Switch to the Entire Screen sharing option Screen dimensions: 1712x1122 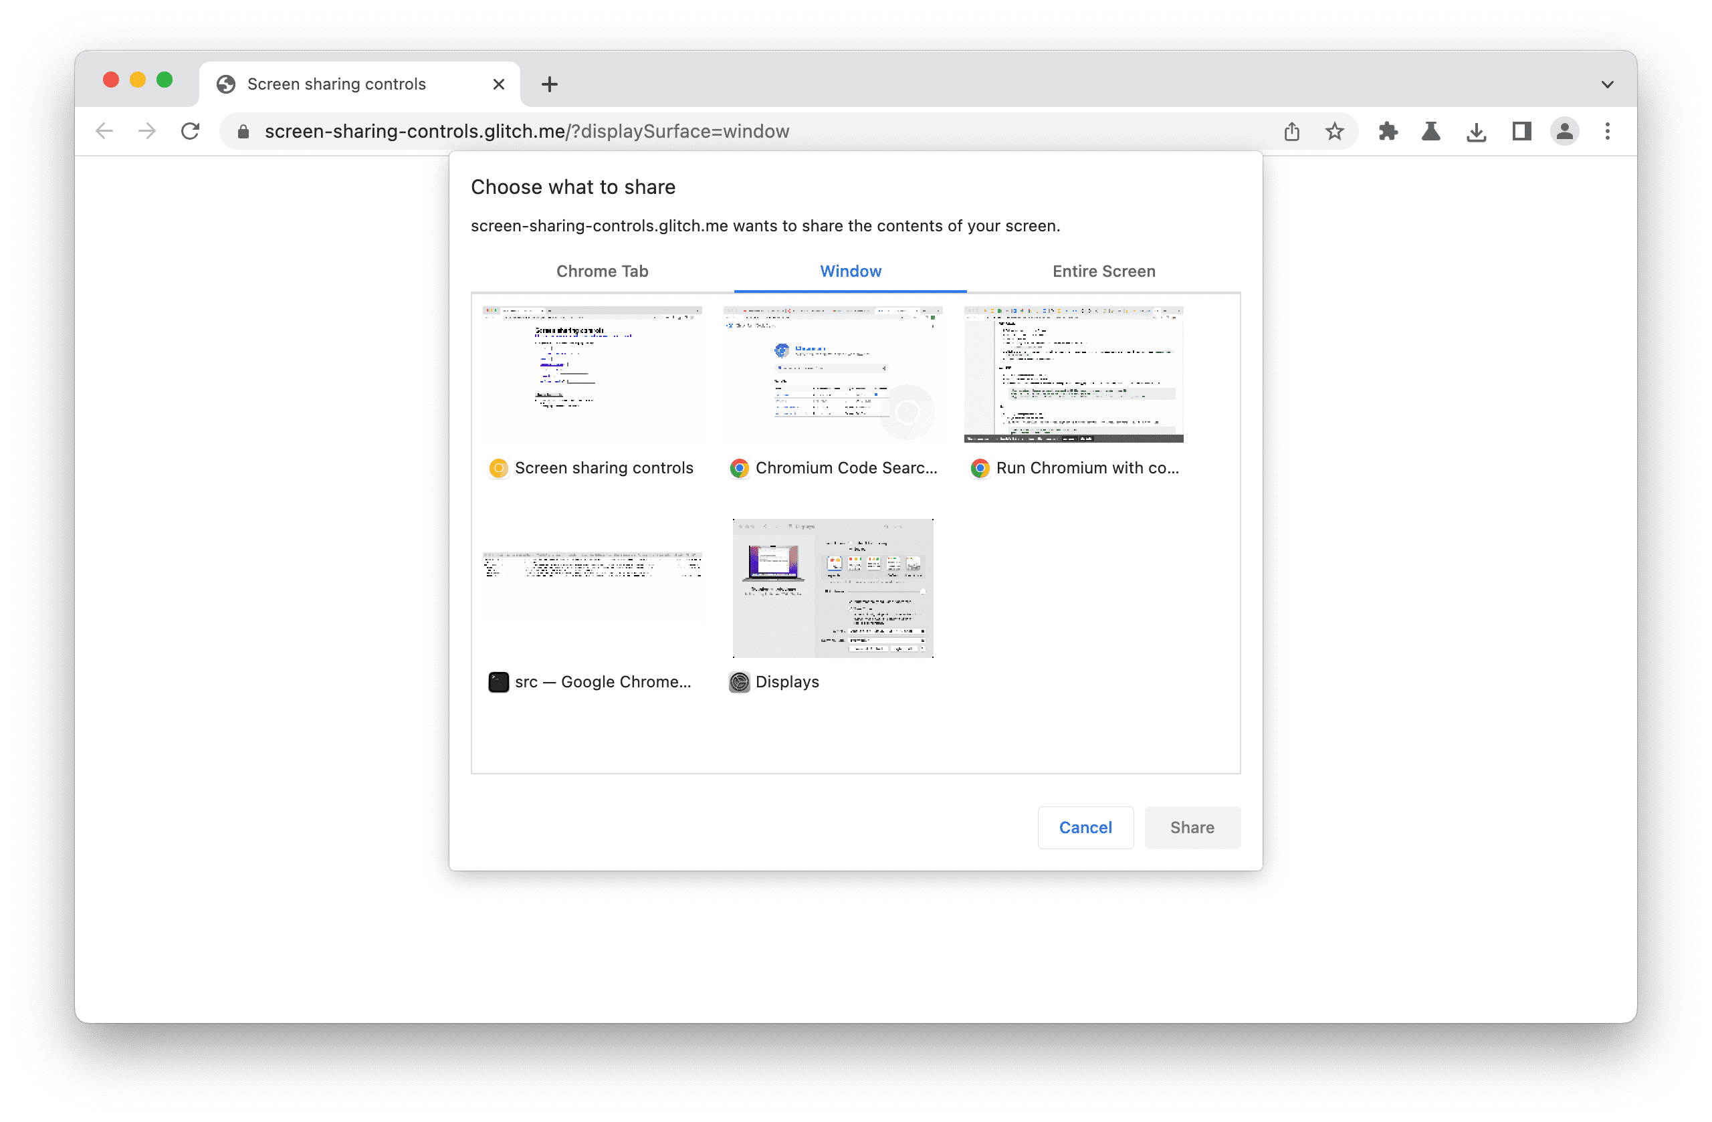point(1102,271)
